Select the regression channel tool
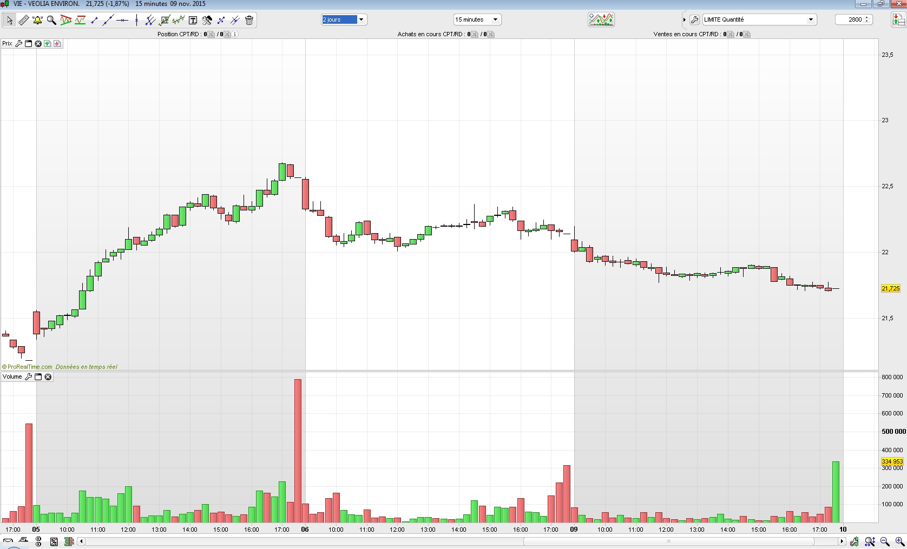907x549 pixels. coord(179,20)
